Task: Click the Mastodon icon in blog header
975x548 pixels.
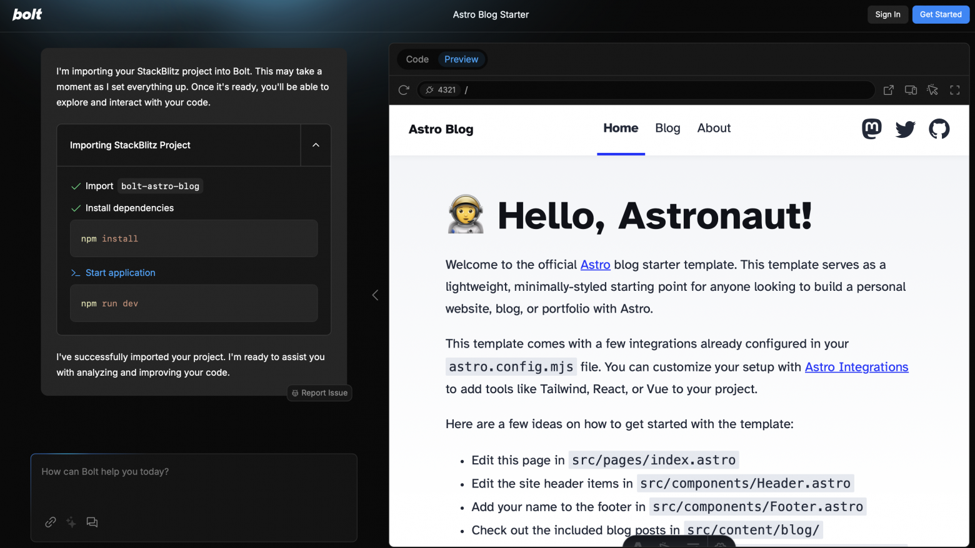Action: (871, 129)
